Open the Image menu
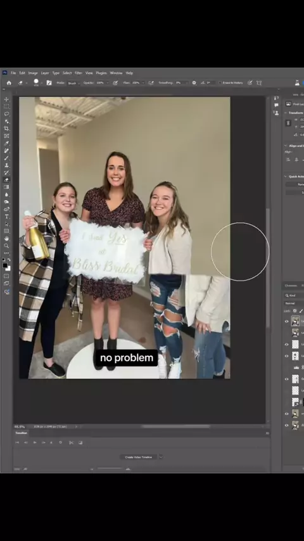 (33, 73)
